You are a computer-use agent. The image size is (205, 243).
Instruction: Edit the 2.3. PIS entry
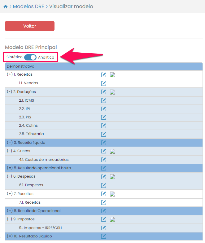pyautogui.click(x=104, y=117)
